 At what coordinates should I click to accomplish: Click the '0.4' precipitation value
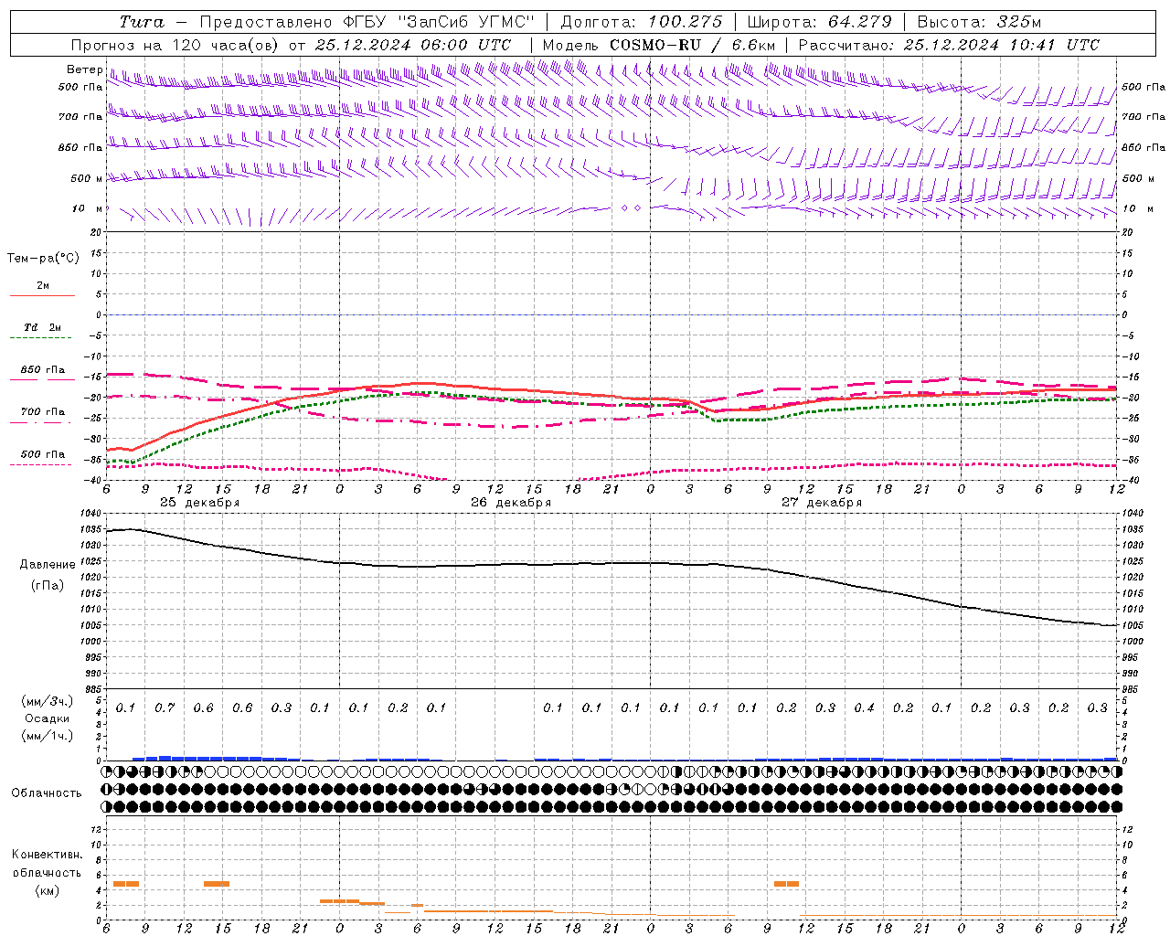(x=864, y=708)
